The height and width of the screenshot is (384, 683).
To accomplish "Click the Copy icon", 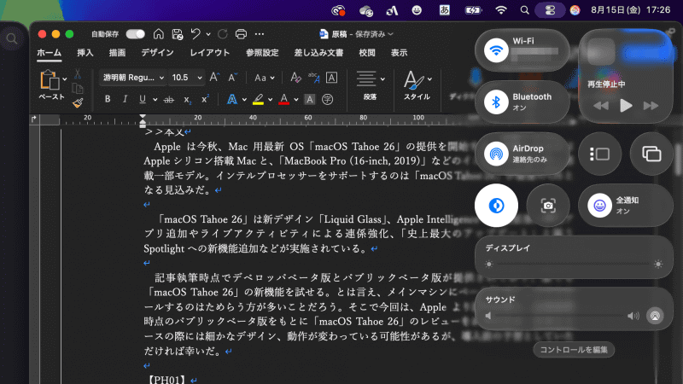I will (78, 89).
